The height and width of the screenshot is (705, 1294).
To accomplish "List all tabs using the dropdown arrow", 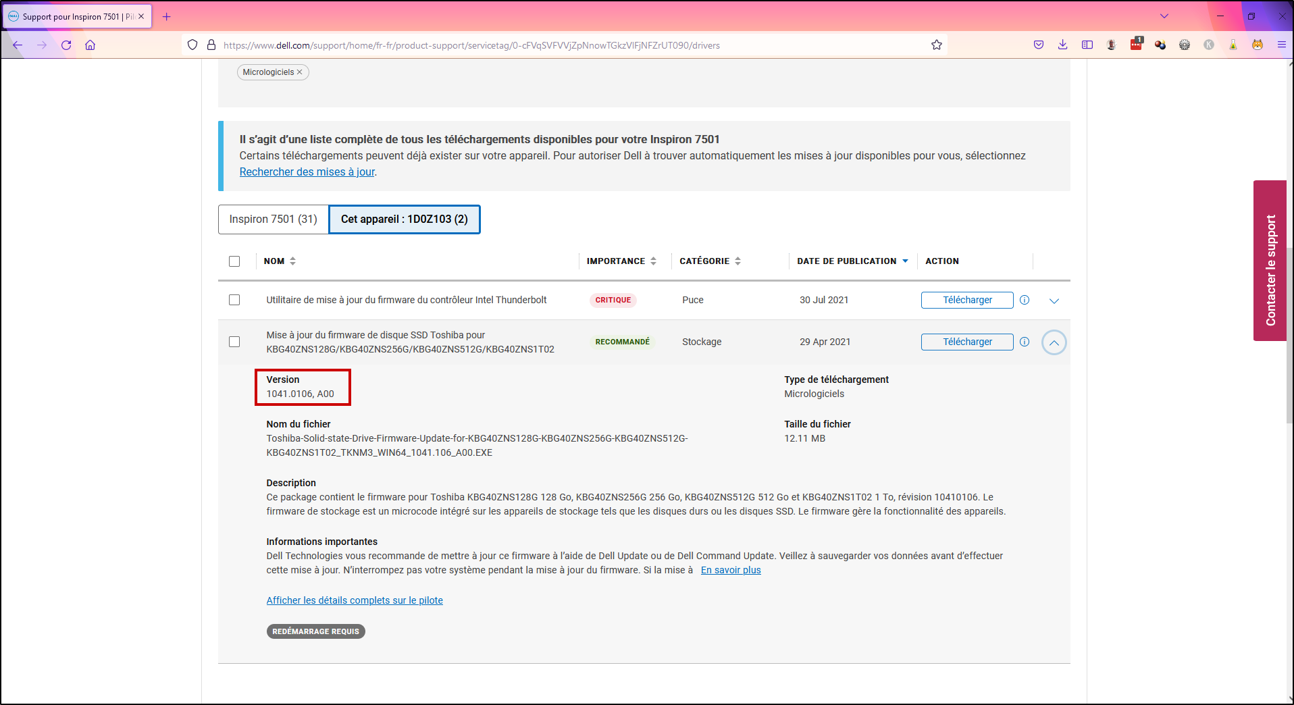I will coord(1164,16).
